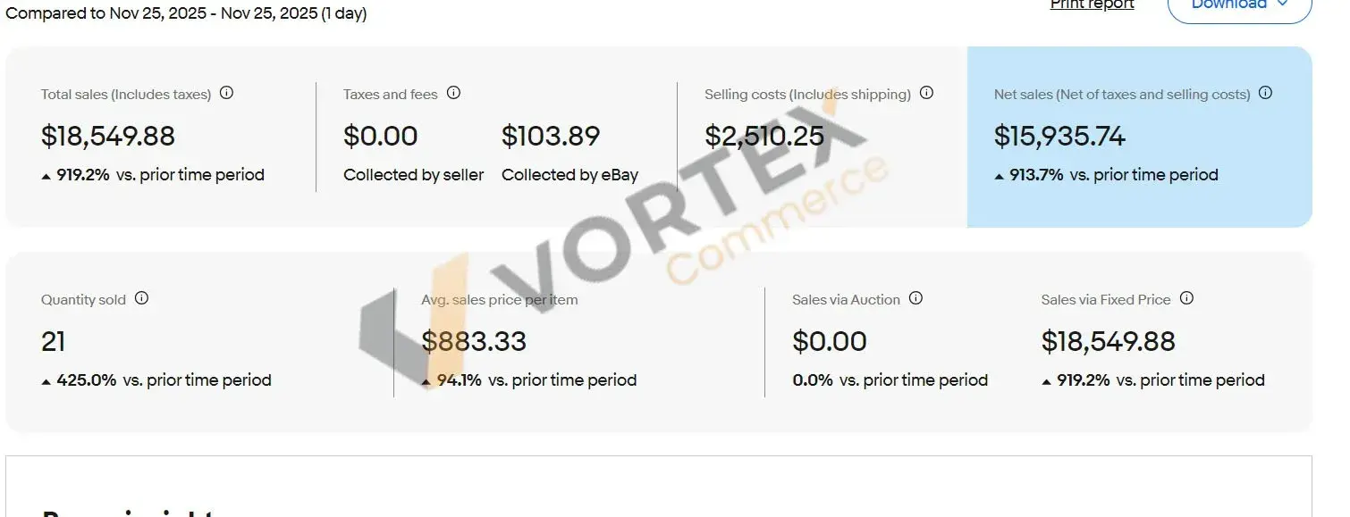Viewport: 1350px width, 517px height.
Task: Open the Quantity sold info icon
Action: pyautogui.click(x=141, y=298)
